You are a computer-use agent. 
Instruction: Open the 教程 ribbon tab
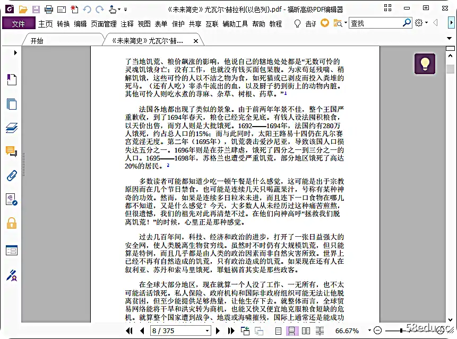275,24
